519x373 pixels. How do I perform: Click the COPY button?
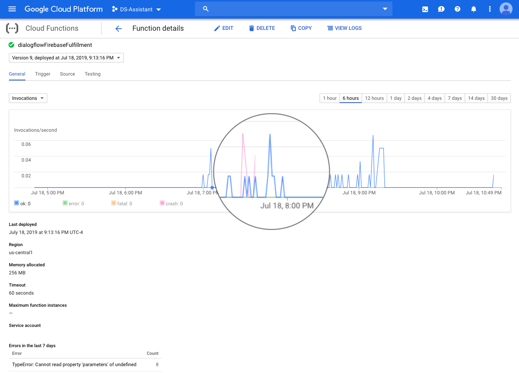point(301,28)
